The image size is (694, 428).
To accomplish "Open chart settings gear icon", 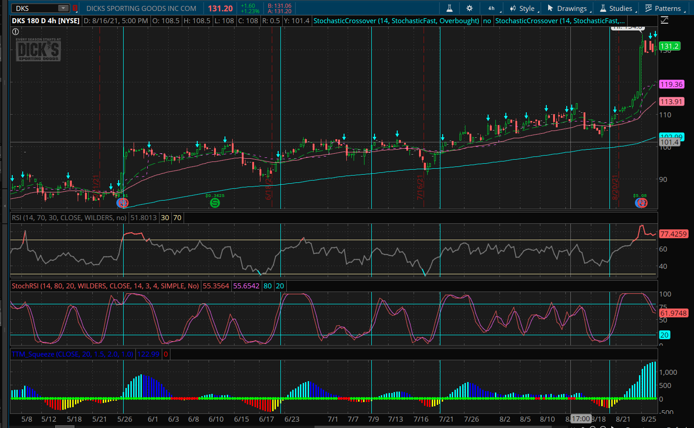I will coord(469,8).
